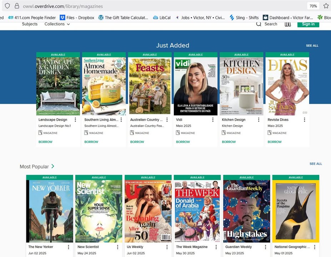Borrow the Vidi magazine
The width and height of the screenshot is (331, 257).
point(183,142)
